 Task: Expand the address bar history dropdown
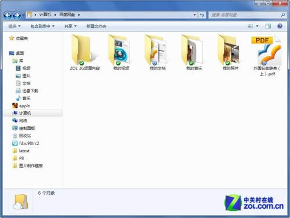[x=194, y=15]
